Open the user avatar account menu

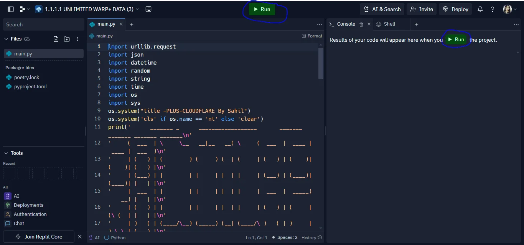pos(510,9)
